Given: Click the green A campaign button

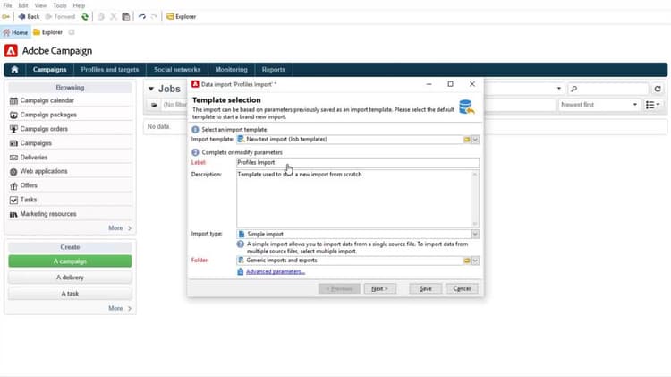Looking at the screenshot, I should [70, 261].
